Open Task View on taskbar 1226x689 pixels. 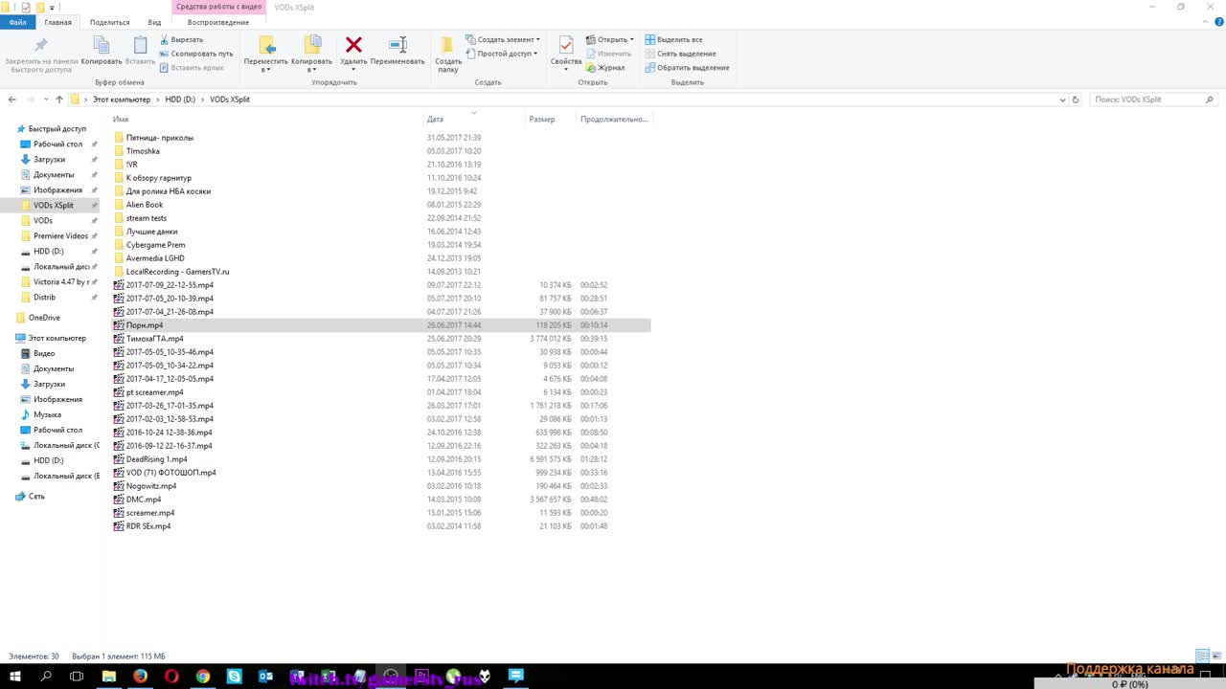[77, 677]
